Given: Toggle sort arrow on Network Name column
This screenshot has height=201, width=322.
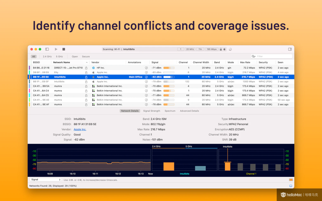Looking at the screenshot, I should (x=87, y=62).
